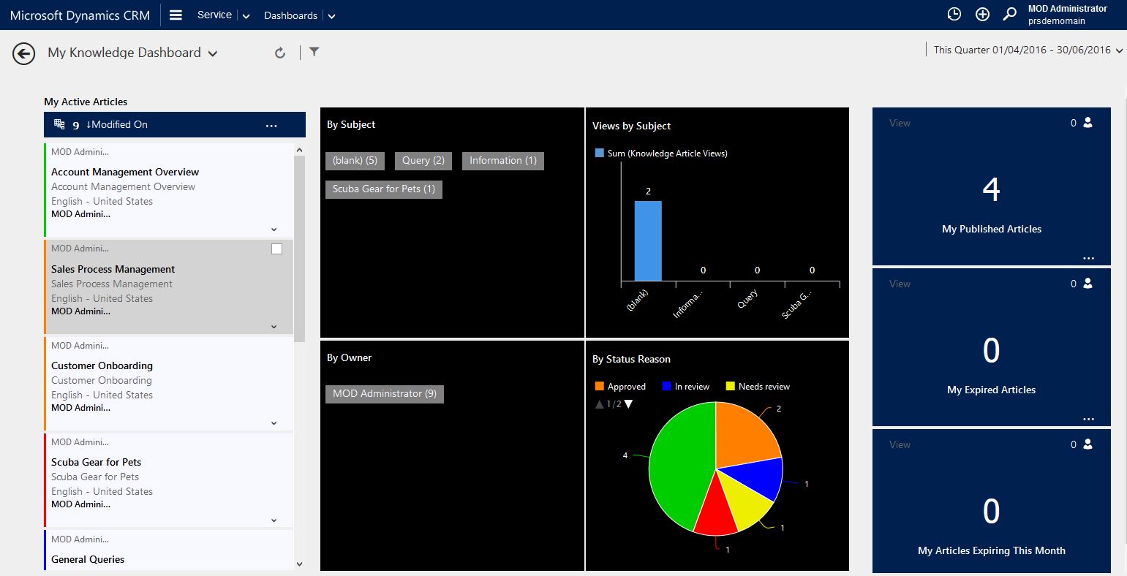Screen dimensions: 1127x576
Task: Open more commands on My Active Articles
Action: [271, 125]
